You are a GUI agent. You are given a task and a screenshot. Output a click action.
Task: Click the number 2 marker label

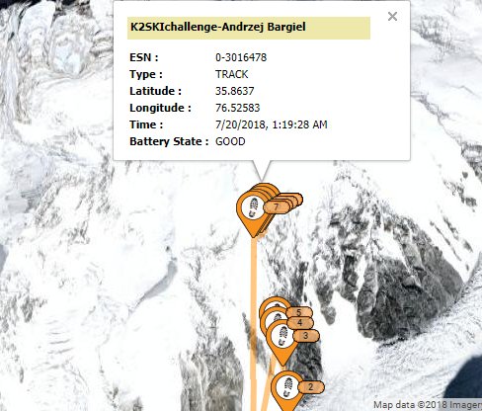311,386
